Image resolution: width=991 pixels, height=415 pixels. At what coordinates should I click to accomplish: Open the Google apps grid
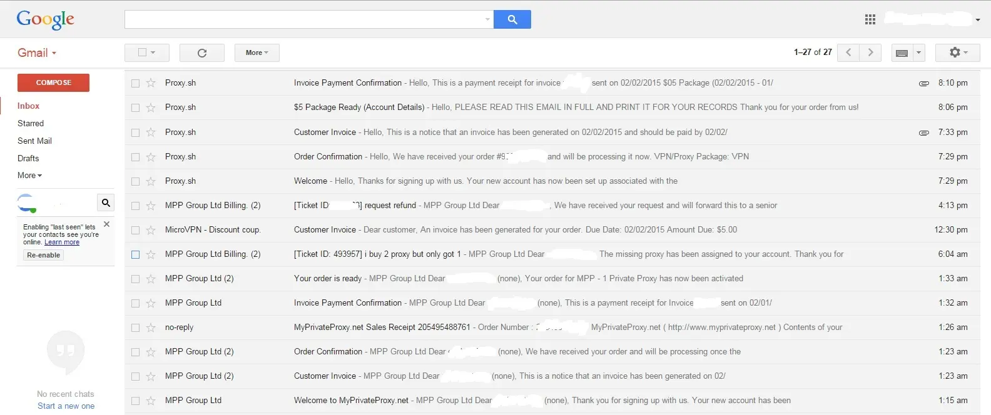click(x=870, y=19)
